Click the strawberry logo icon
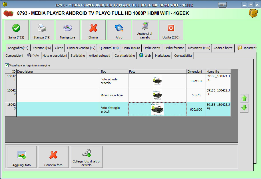The width and height of the screenshot is (261, 179). 9,13
